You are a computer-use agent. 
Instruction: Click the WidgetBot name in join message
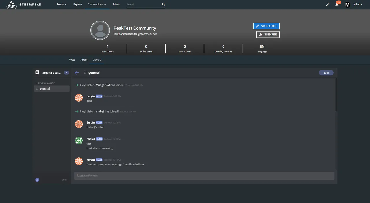click(103, 85)
